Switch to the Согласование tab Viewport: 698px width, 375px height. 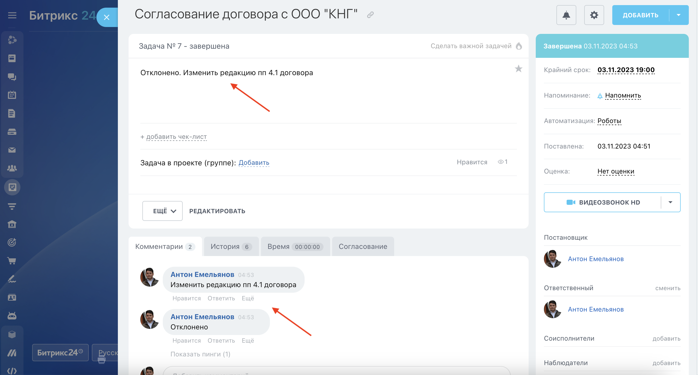363,247
